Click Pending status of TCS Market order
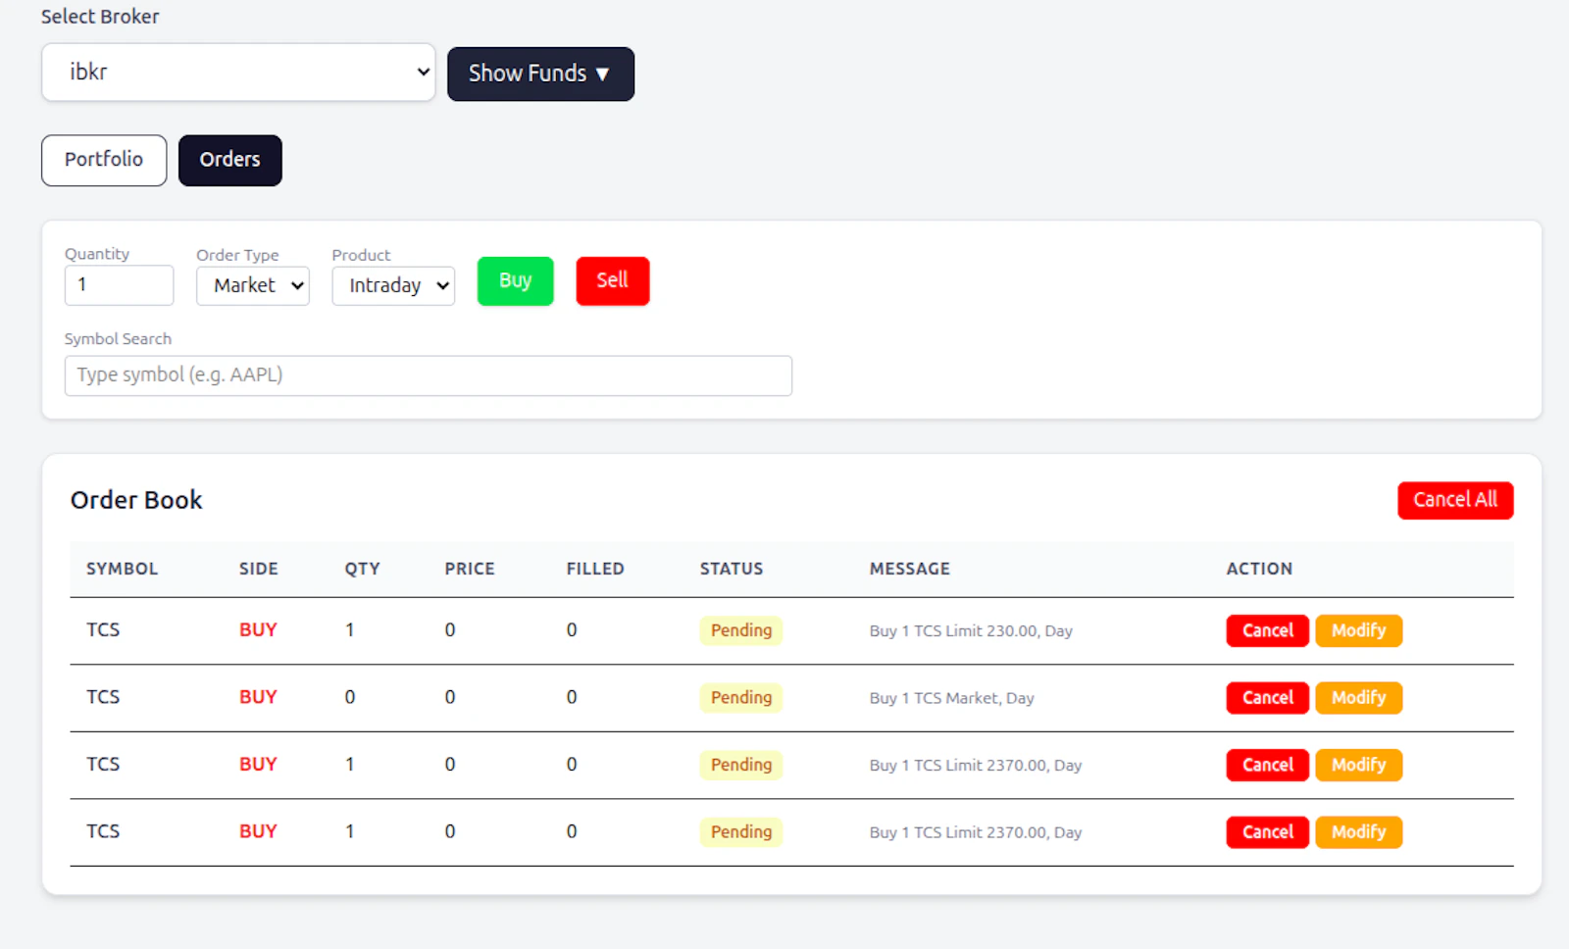Image resolution: width=1569 pixels, height=949 pixels. coord(741,698)
